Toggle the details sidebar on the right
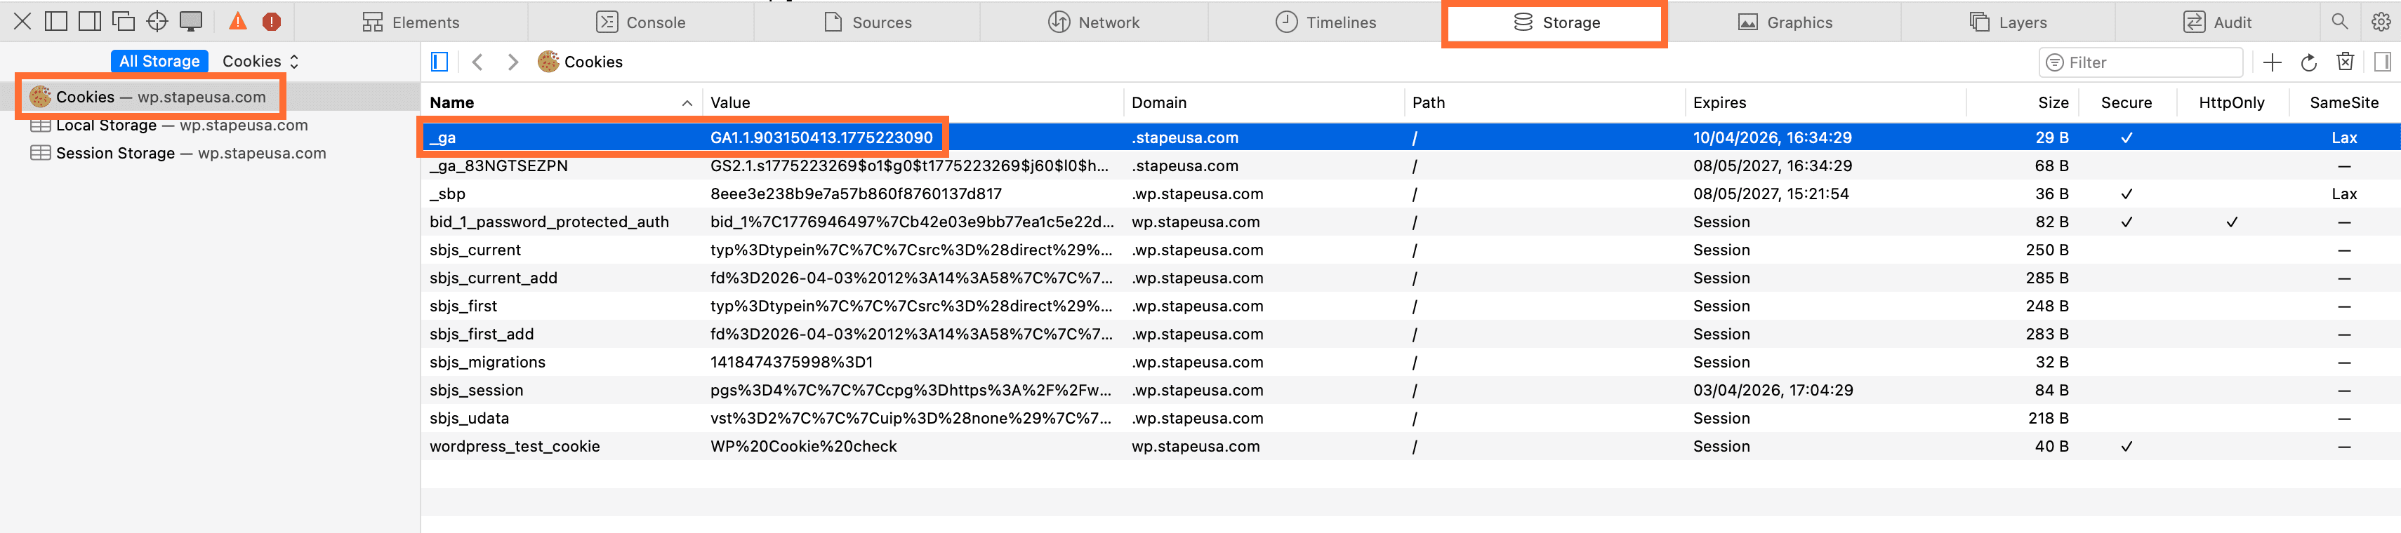The height and width of the screenshot is (533, 2401). (x=2381, y=62)
